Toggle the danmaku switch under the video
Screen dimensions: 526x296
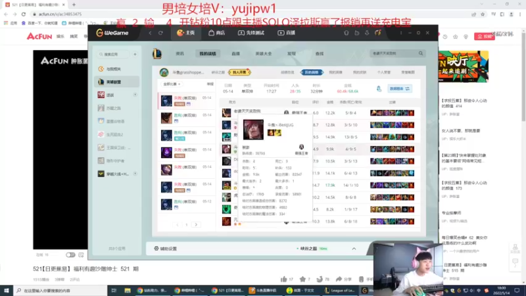(70, 255)
